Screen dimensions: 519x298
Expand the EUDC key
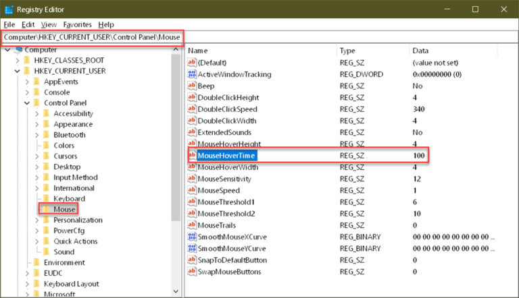[28, 273]
